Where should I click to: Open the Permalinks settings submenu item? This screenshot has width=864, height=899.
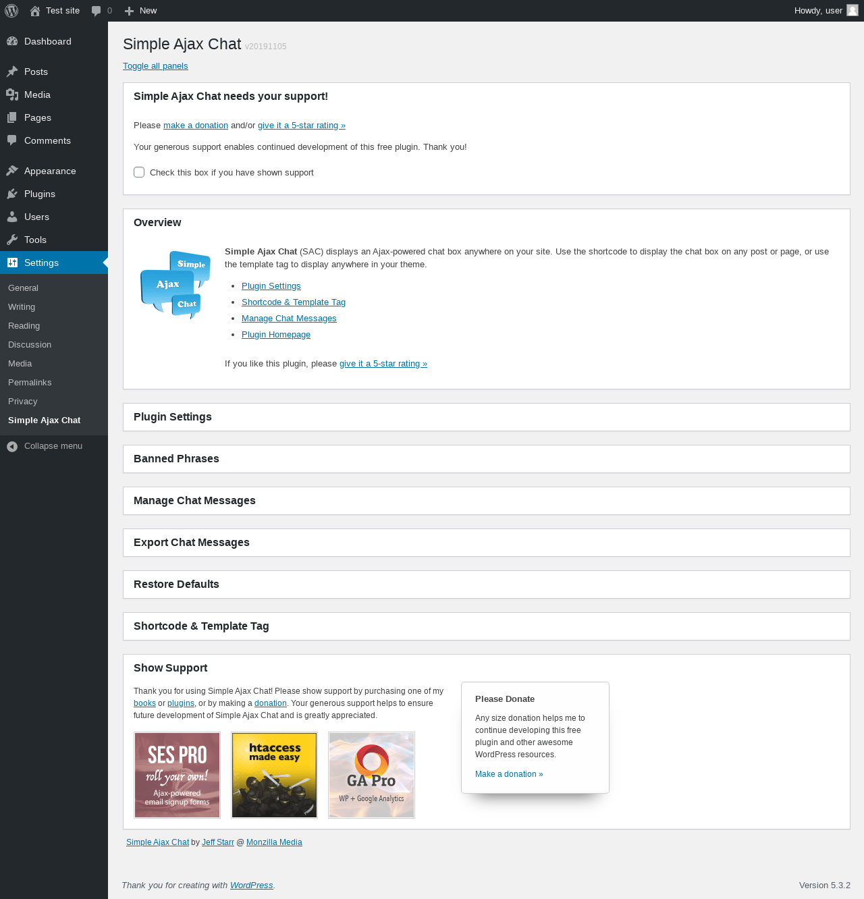[x=30, y=383]
